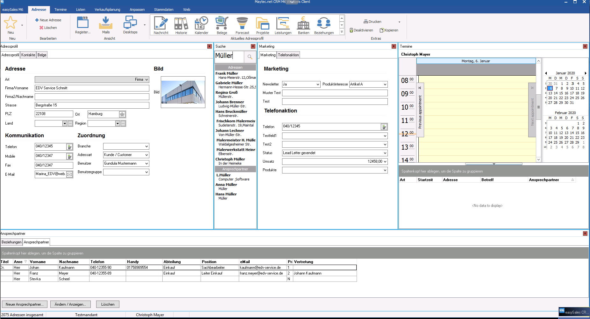
Task: Click the envelope icon in the E-Mail field
Action: [x=69, y=174]
